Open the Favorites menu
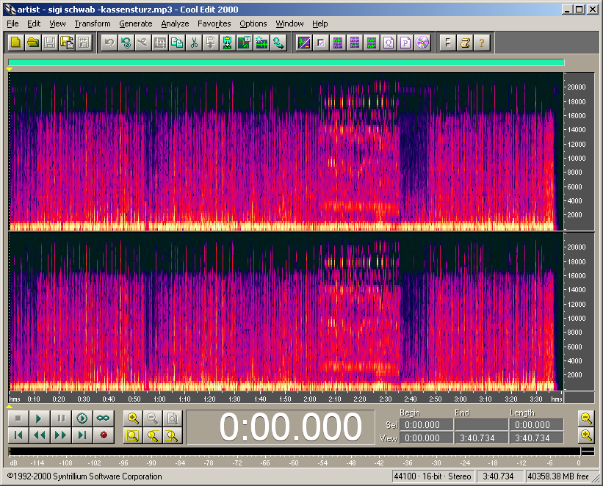Image resolution: width=603 pixels, height=486 pixels. coord(214,23)
